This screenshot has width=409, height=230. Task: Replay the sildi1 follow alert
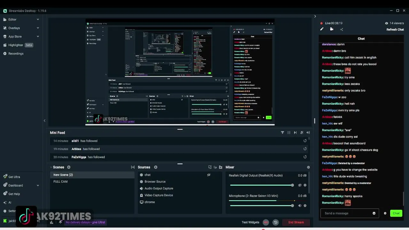coord(305,141)
